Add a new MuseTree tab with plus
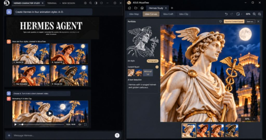This screenshot has width=266, height=140. point(172,8)
